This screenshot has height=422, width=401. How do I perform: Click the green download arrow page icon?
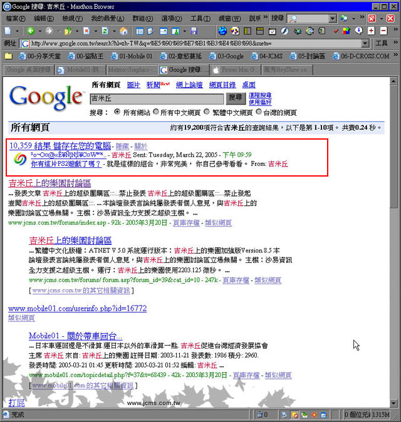click(x=175, y=31)
